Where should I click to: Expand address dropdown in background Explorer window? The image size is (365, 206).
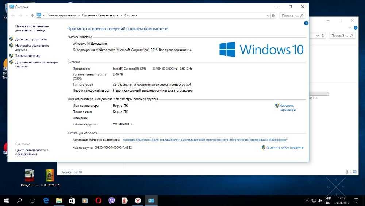click(318, 36)
